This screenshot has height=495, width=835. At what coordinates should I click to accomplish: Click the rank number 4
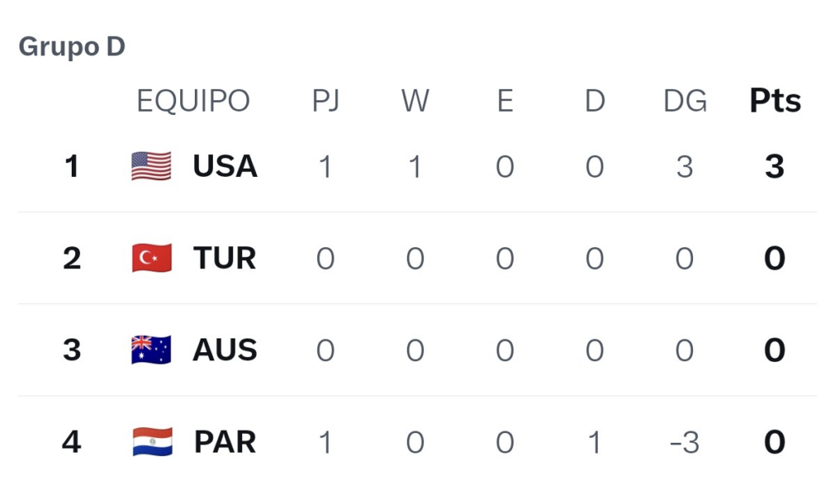[x=72, y=442]
